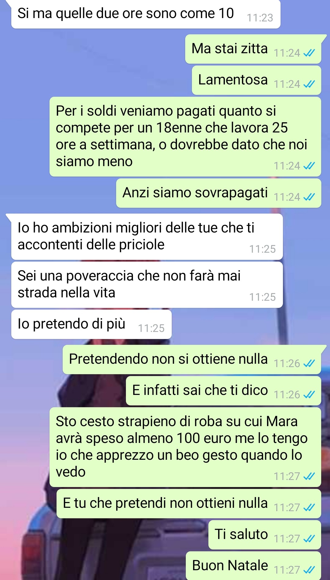Tap the read ticks beside "Buon Natale"
This screenshot has width=330, height=580.
[309, 570]
